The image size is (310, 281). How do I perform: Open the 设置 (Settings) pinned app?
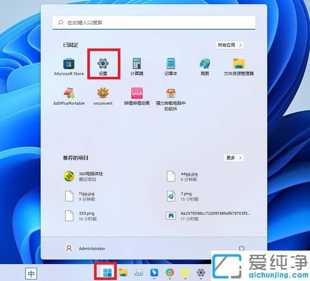(x=103, y=67)
